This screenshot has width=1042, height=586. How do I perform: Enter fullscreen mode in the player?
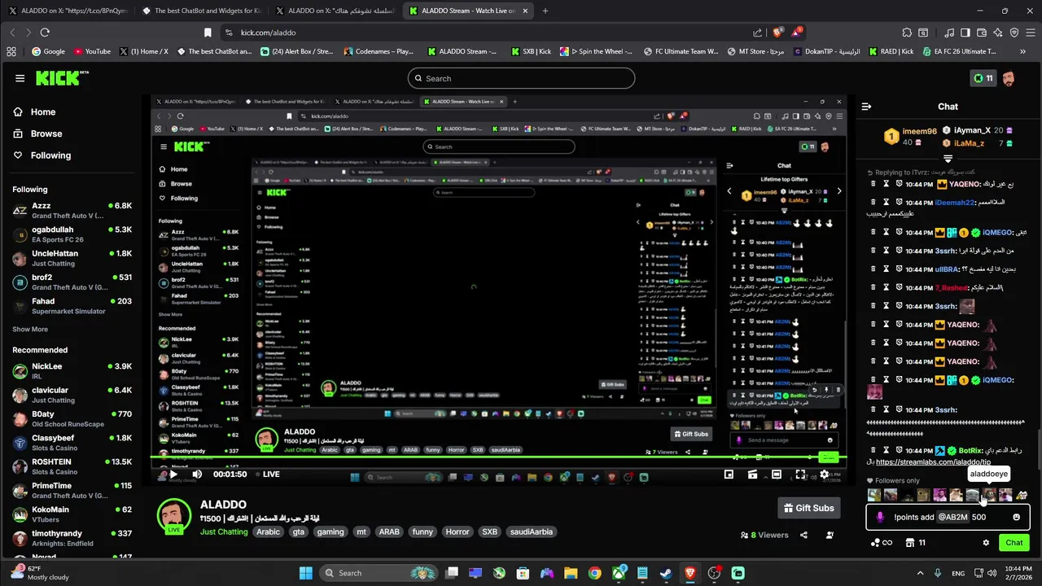pos(800,474)
